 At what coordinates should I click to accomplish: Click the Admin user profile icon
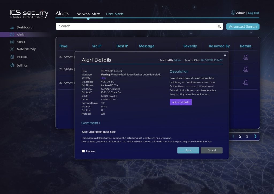[233, 13]
